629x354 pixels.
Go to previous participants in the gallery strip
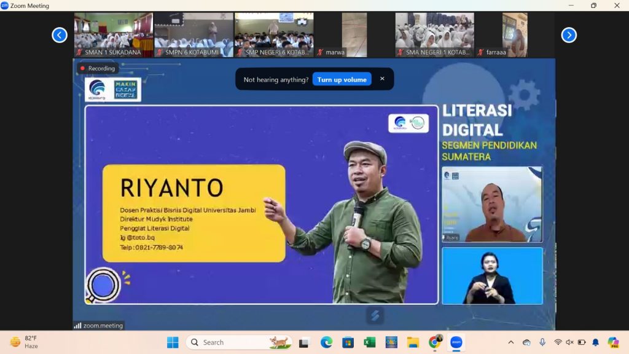click(x=60, y=35)
